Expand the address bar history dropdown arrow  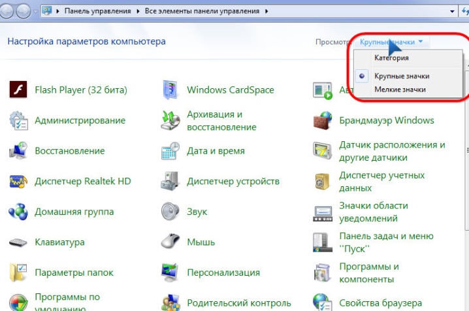[452, 11]
